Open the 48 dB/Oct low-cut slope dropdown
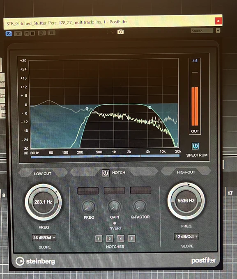237x279 pixels. [x=44, y=238]
